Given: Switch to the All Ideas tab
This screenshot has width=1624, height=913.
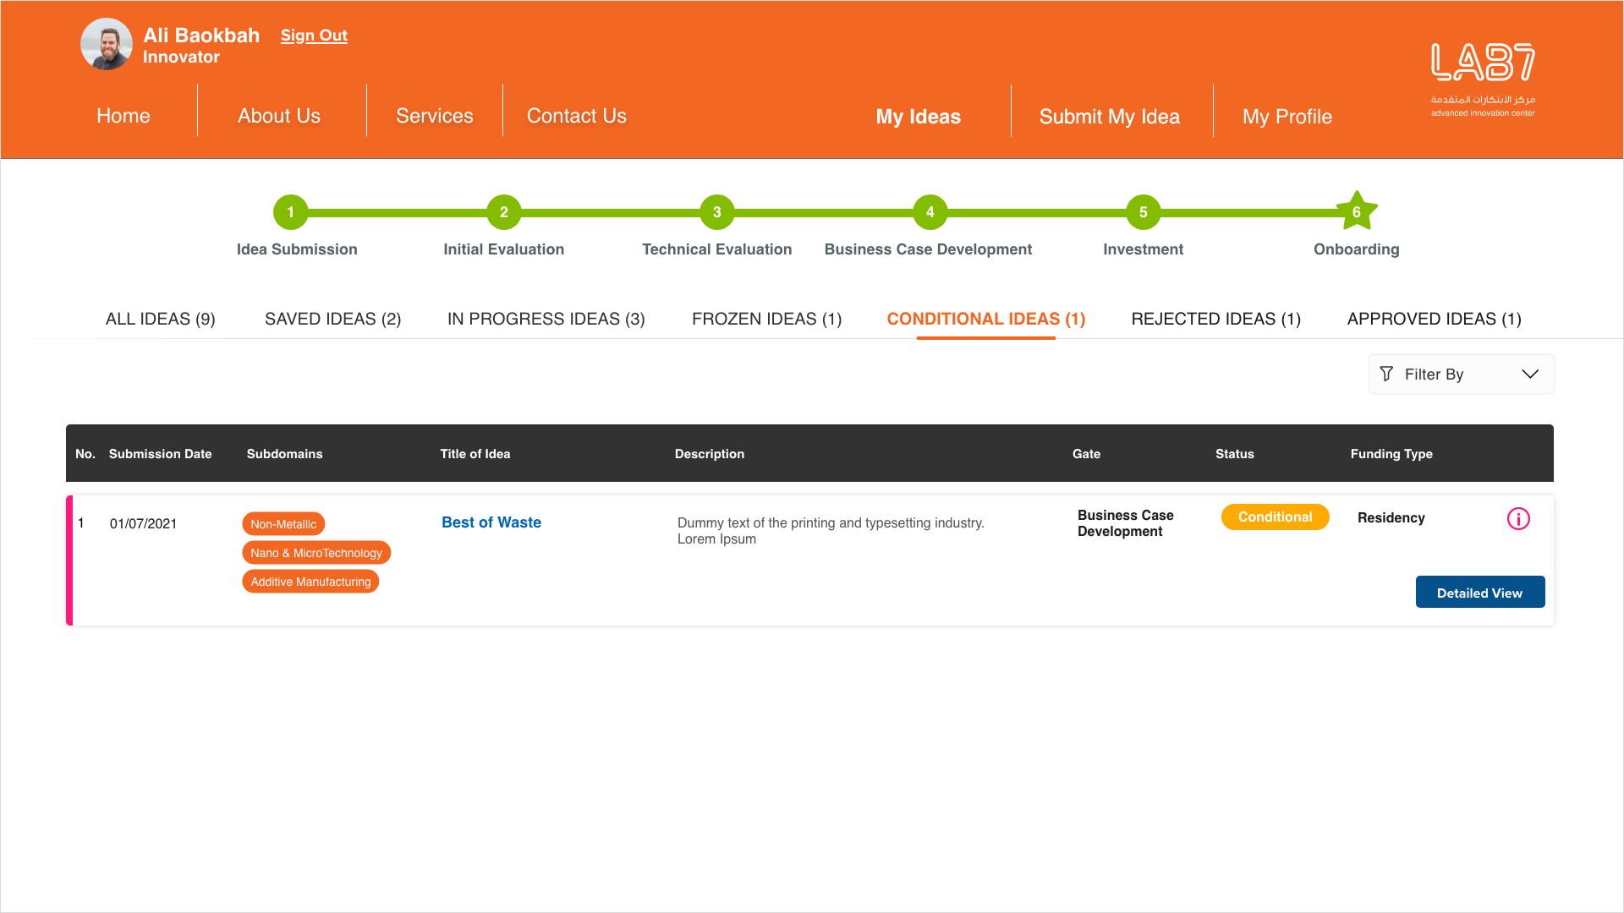Looking at the screenshot, I should [161, 319].
